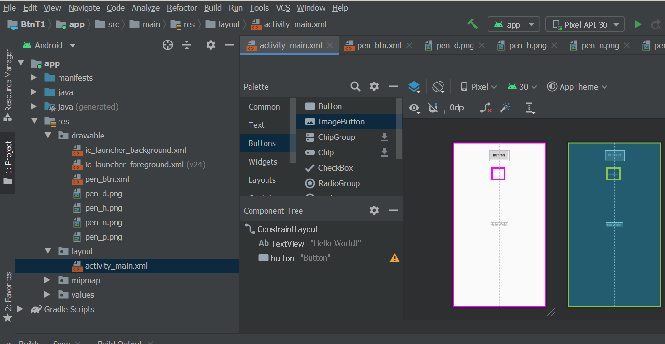
Task: Select the BUTTON widget in design preview
Action: point(499,155)
